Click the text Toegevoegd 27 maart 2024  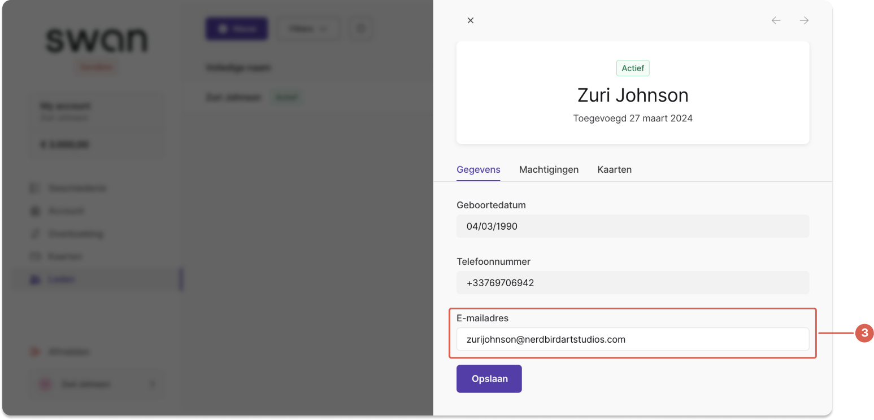pos(633,119)
